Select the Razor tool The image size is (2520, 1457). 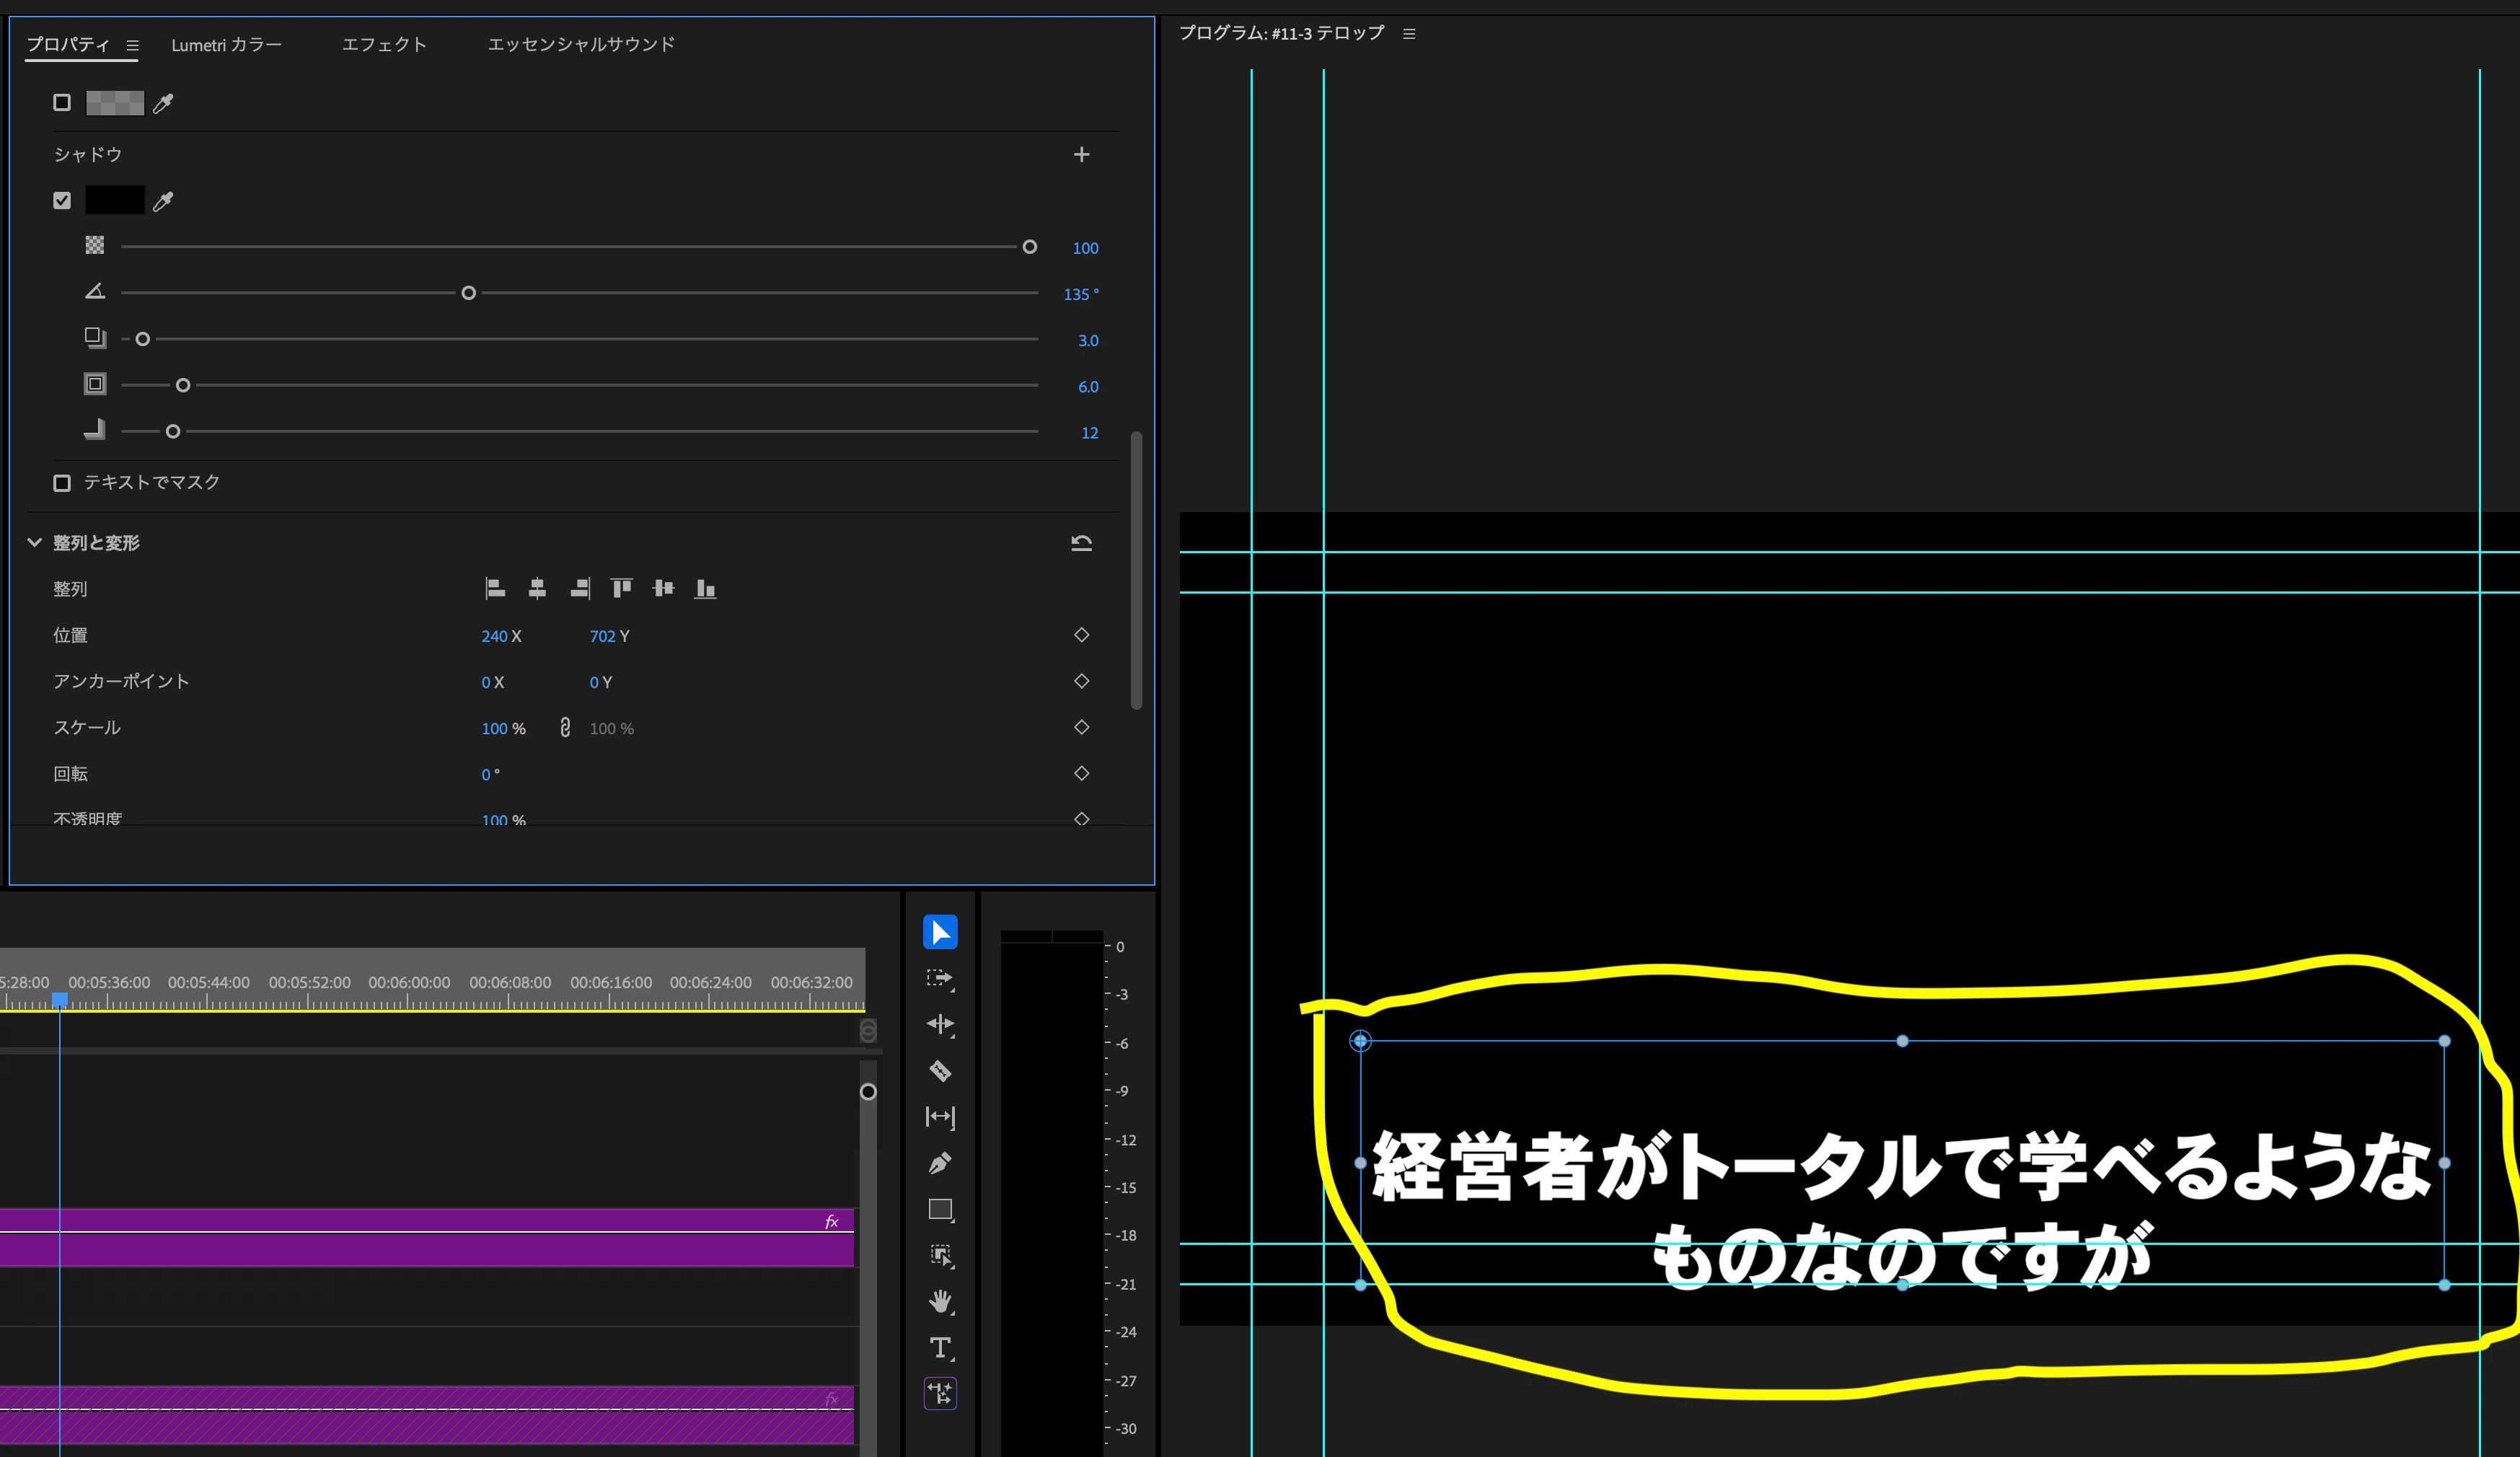pos(940,1071)
